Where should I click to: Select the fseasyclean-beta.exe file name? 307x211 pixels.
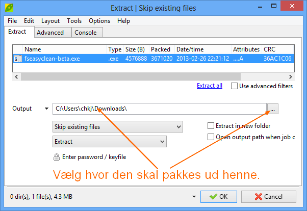point(52,59)
